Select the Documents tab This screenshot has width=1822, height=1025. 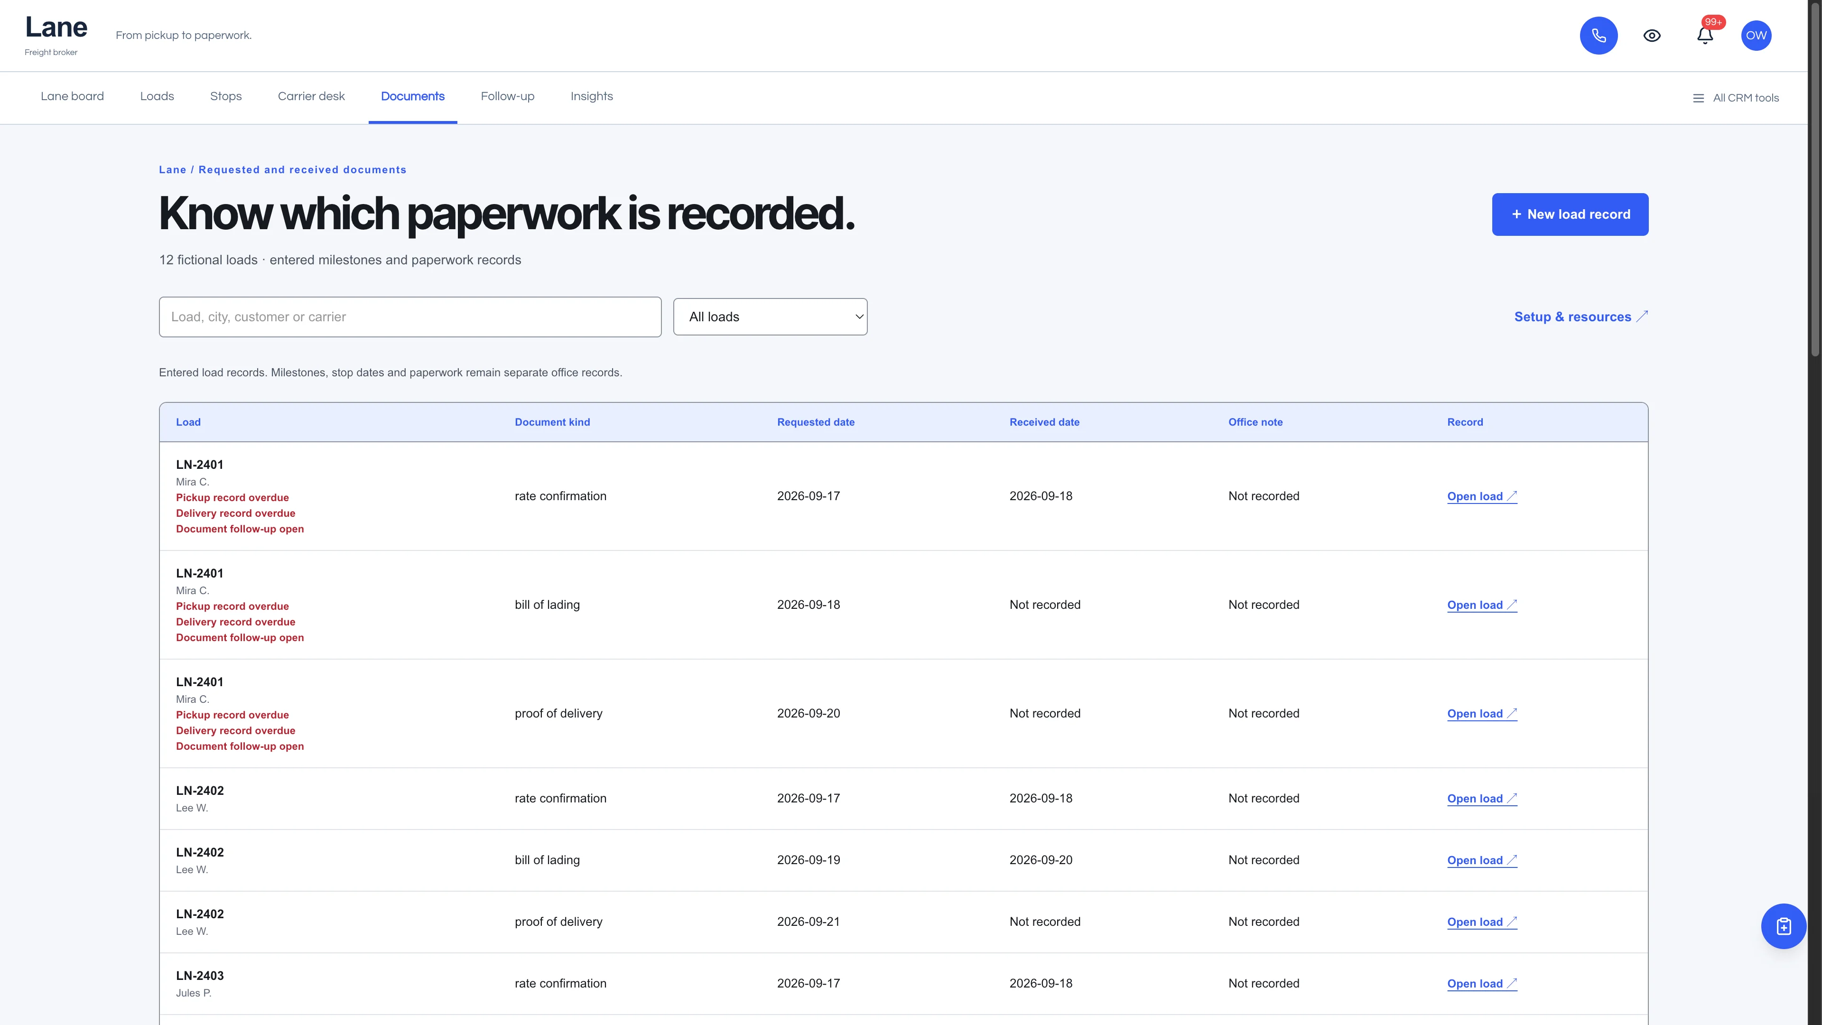click(x=412, y=96)
